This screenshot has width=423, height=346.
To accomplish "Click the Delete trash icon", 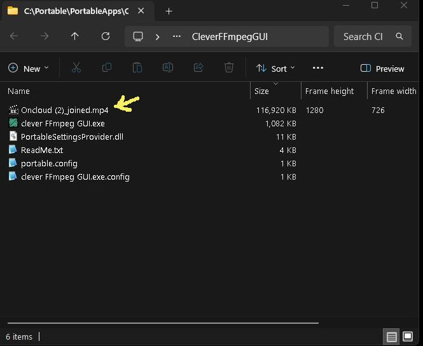I will click(229, 67).
